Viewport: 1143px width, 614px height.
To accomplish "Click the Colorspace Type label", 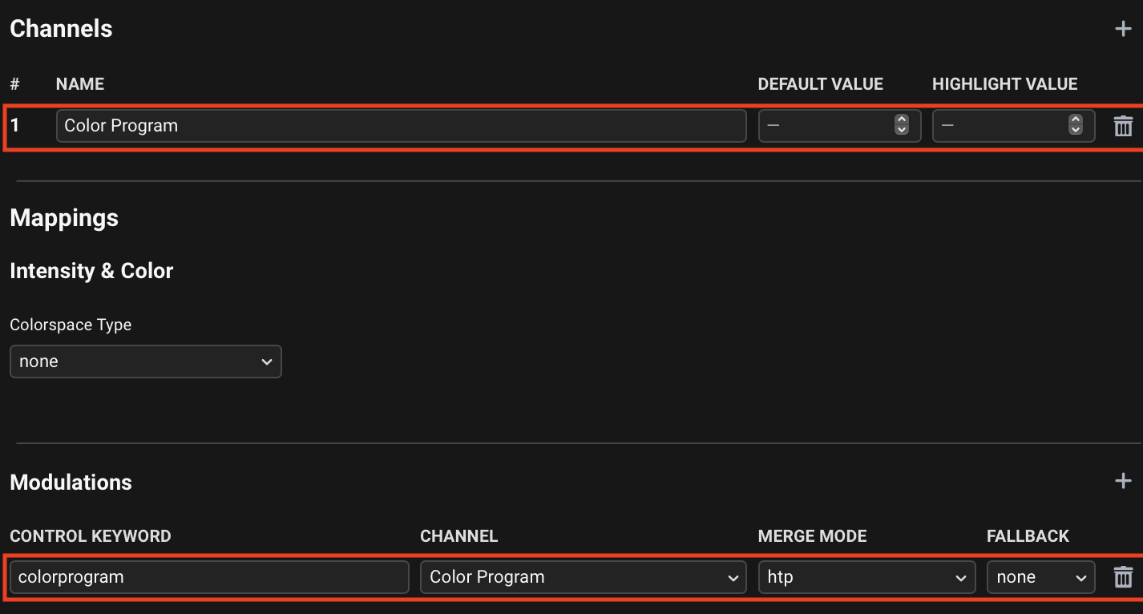I will pos(71,325).
